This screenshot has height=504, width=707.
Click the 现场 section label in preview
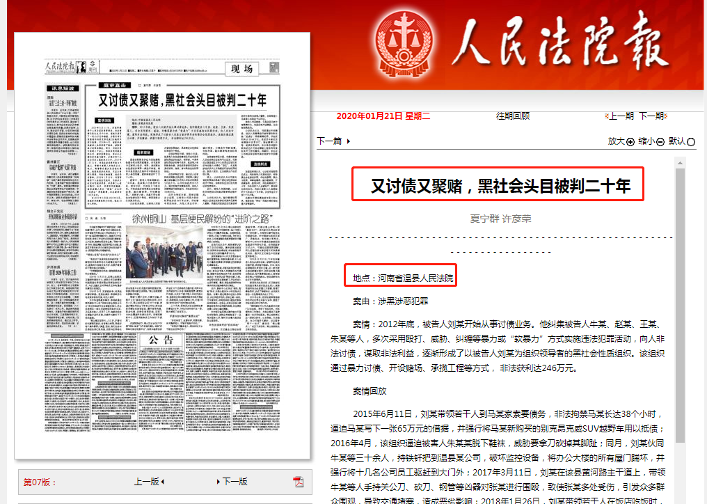(242, 69)
